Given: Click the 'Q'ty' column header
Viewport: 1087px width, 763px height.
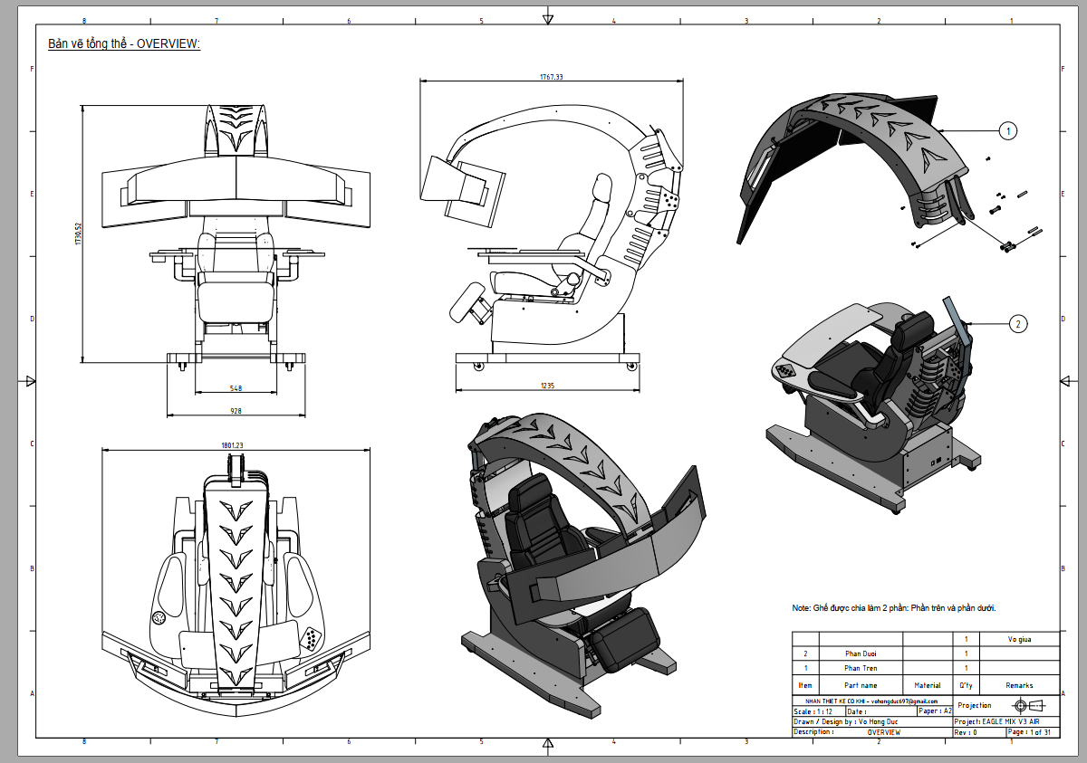Looking at the screenshot, I should tap(966, 685).
